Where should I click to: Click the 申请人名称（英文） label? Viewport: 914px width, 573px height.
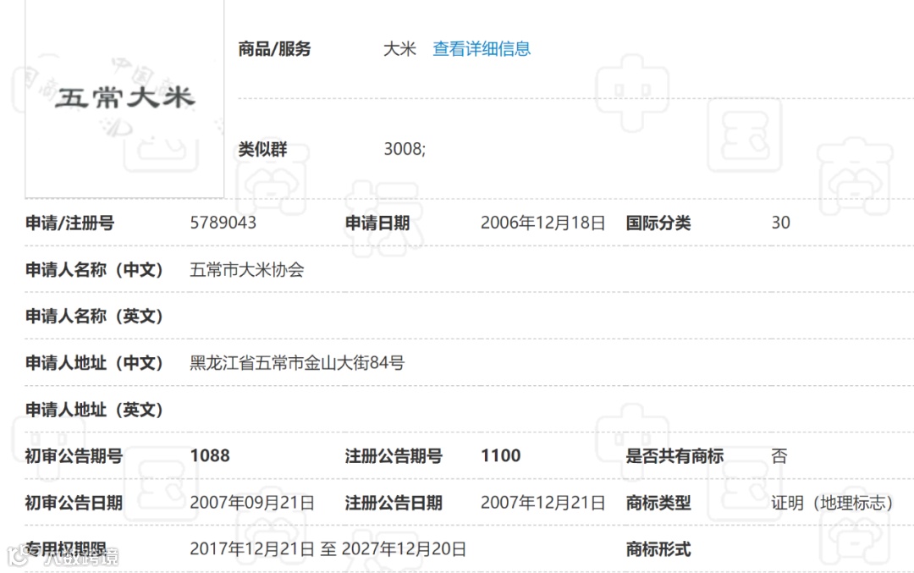(x=94, y=316)
